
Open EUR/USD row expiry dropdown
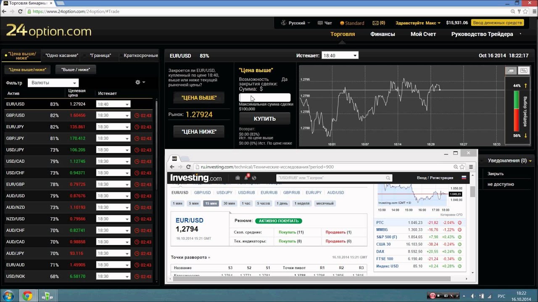tap(113, 104)
